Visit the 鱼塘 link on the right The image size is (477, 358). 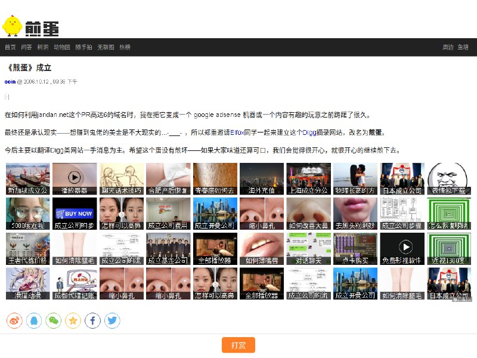click(465, 47)
